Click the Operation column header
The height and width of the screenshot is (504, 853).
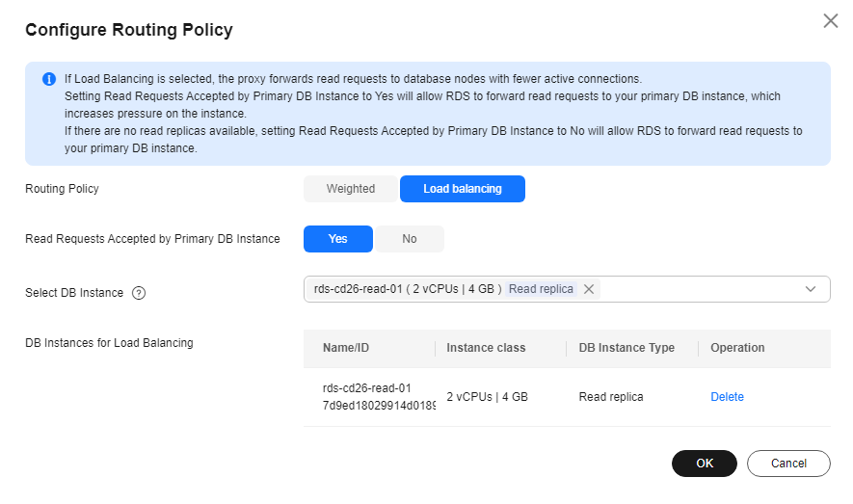737,348
